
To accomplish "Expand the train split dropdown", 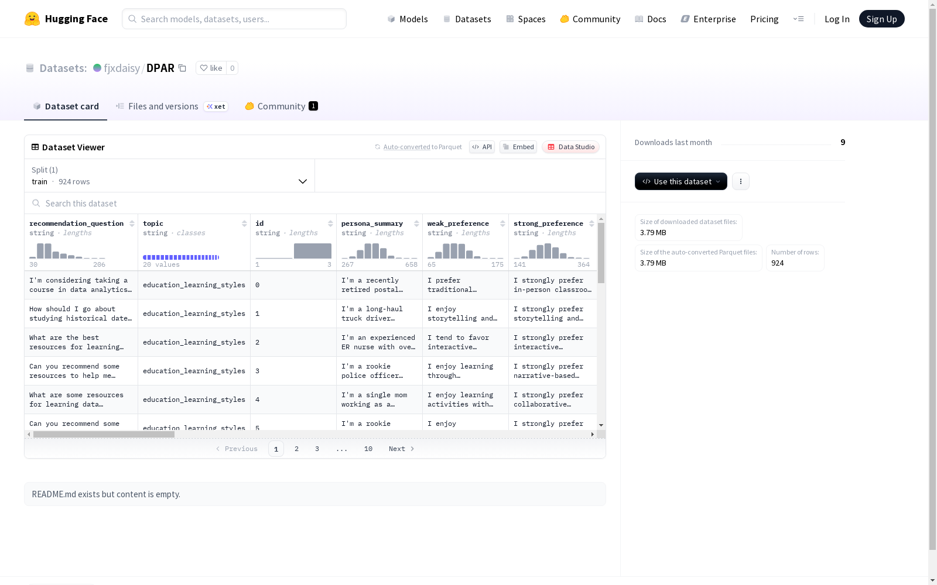I will [x=169, y=175].
